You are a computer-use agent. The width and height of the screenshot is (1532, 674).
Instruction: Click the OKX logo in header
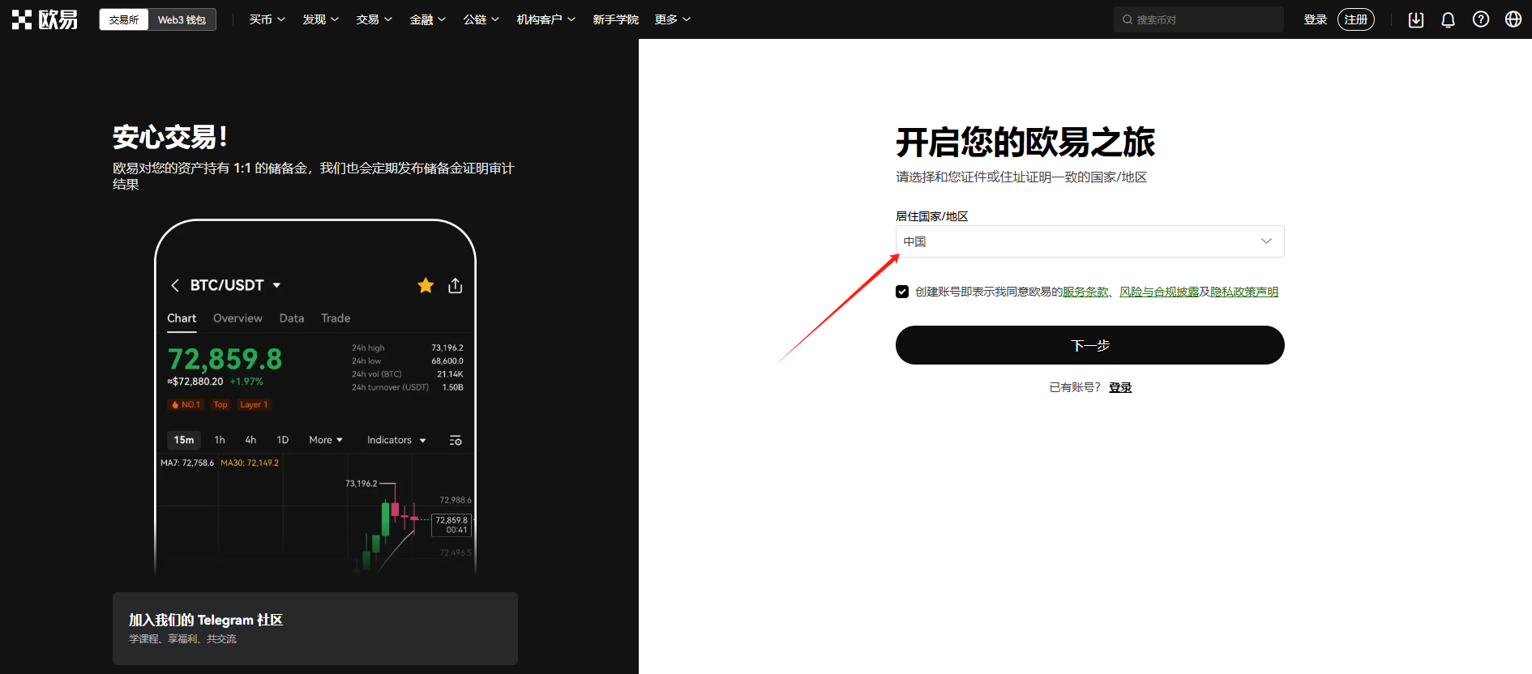tap(45, 19)
